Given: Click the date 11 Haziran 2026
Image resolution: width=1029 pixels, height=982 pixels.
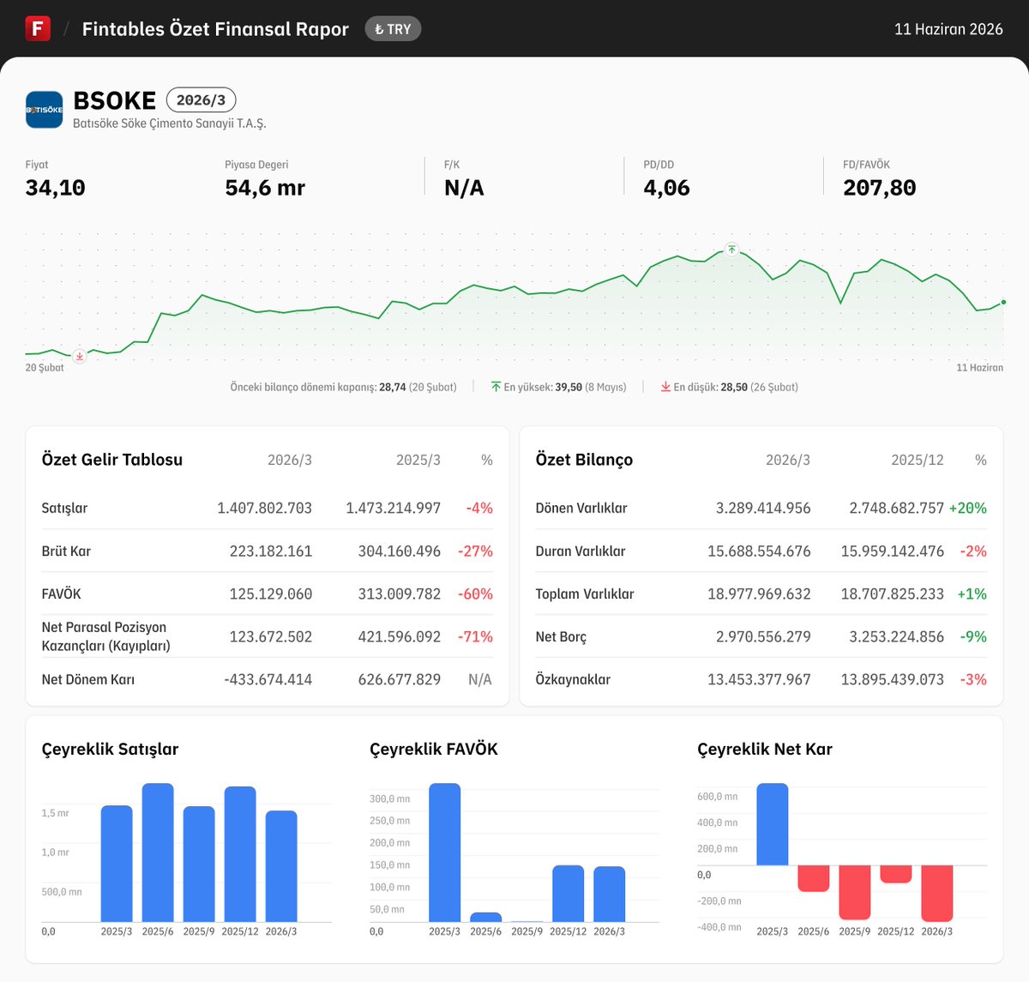Looking at the screenshot, I should coord(948,29).
